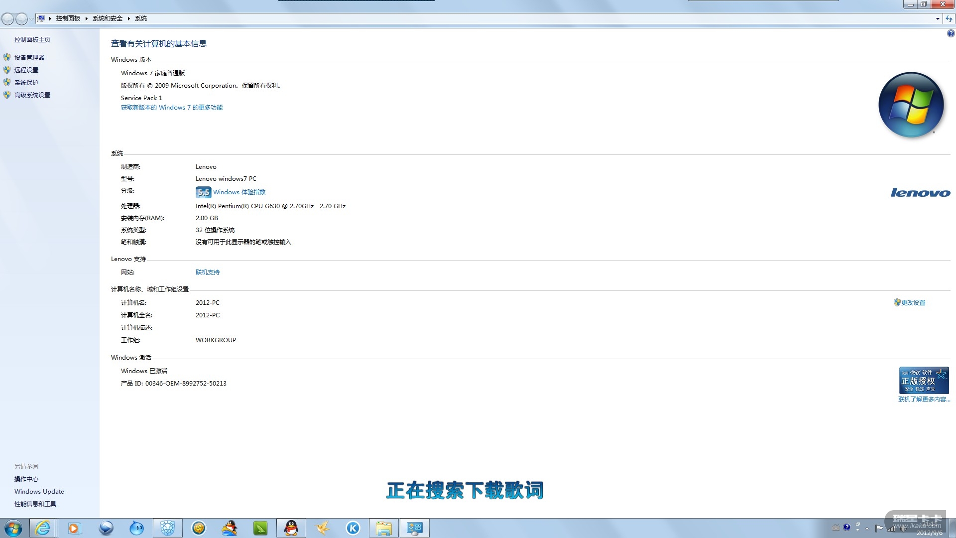
Task: Open 设备管理器 from the left sidebar
Action: (29, 57)
